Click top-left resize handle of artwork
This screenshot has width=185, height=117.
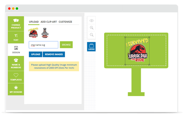pyautogui.click(x=125, y=37)
